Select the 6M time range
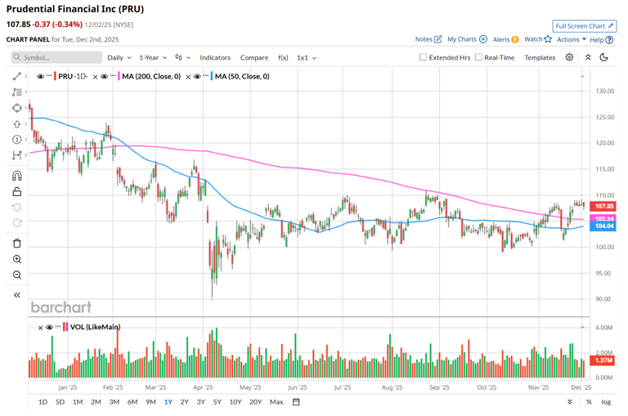This screenshot has height=416, width=628. [132, 402]
